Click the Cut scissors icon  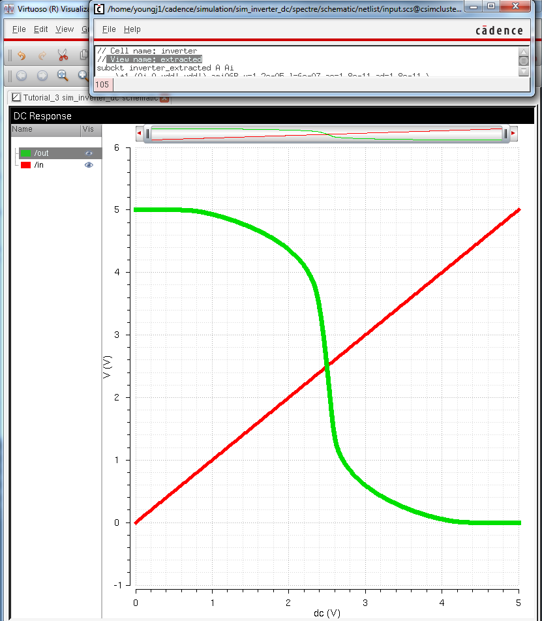click(x=63, y=55)
